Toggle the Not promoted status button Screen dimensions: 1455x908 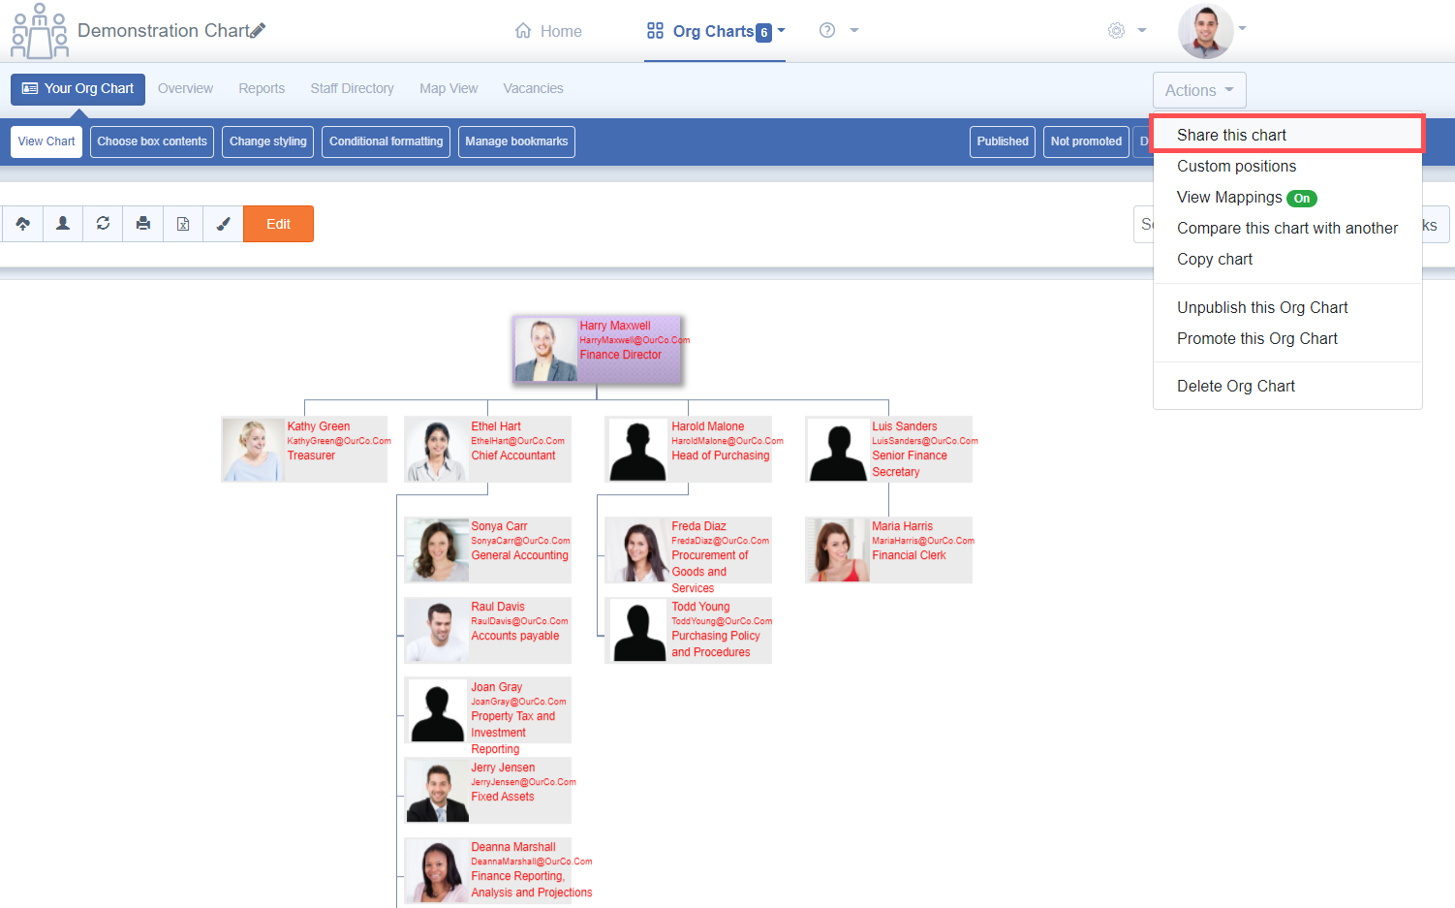tap(1086, 141)
